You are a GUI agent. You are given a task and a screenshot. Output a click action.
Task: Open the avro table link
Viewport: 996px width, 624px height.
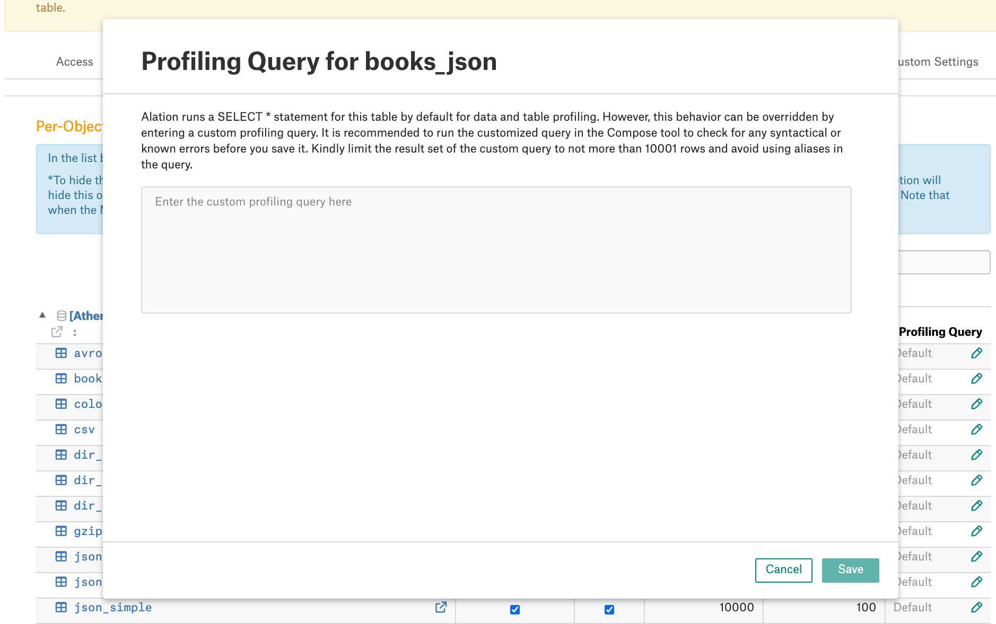pos(88,353)
